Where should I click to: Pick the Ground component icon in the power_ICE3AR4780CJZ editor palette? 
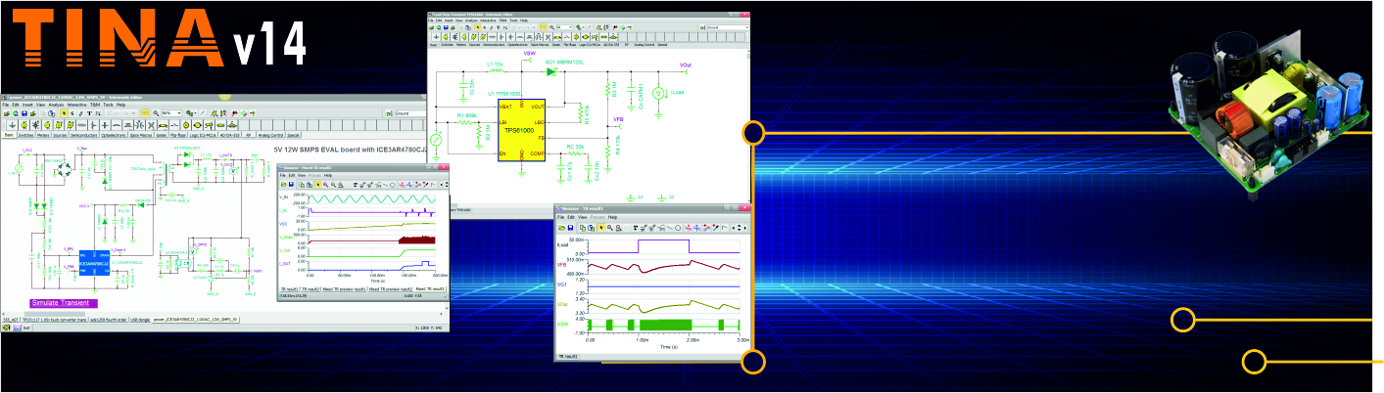tap(13, 125)
